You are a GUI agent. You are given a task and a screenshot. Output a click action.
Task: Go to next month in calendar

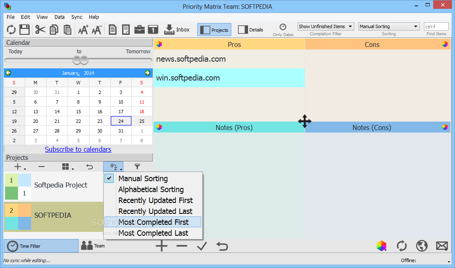147,73
